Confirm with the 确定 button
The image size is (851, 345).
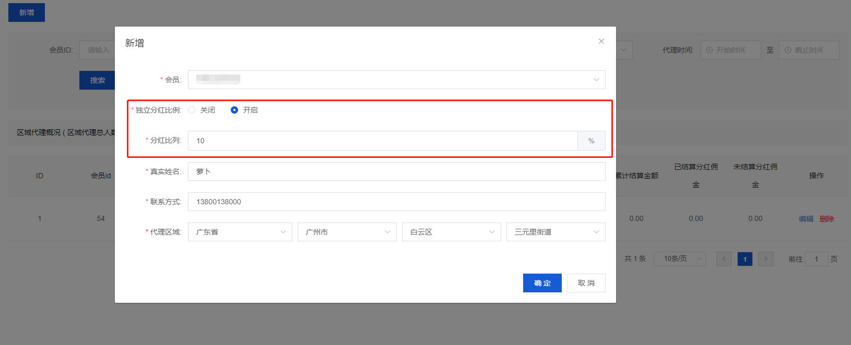(x=542, y=283)
